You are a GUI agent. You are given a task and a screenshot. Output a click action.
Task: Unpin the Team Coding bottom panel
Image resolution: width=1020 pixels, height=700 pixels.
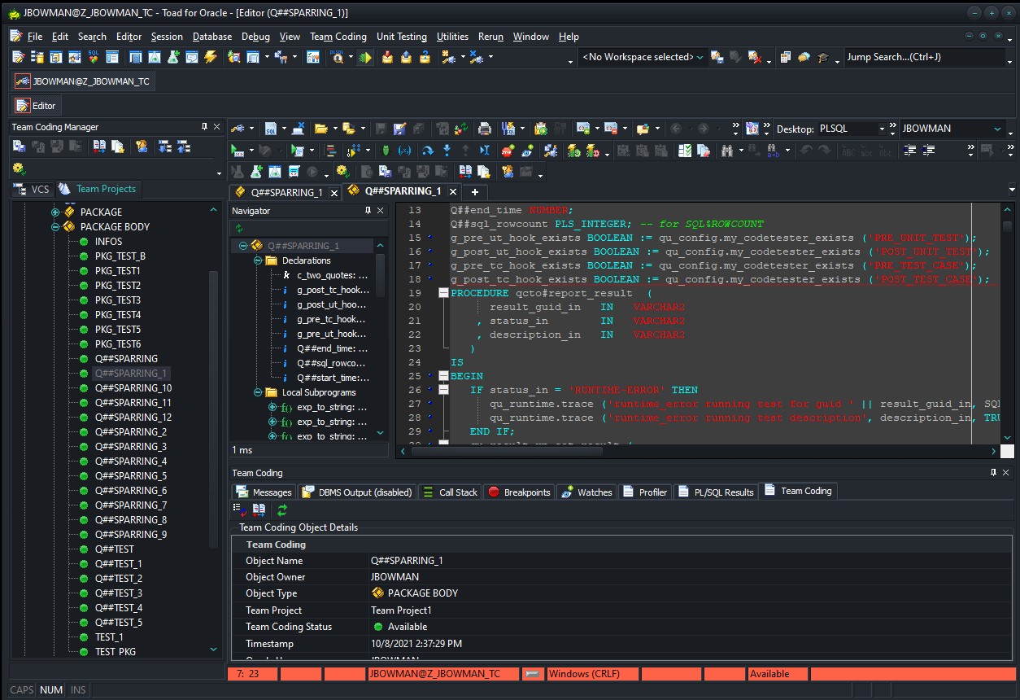(994, 473)
